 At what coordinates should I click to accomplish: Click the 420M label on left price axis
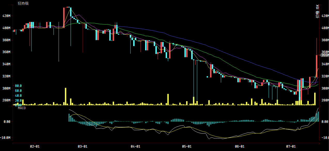point(6,16)
